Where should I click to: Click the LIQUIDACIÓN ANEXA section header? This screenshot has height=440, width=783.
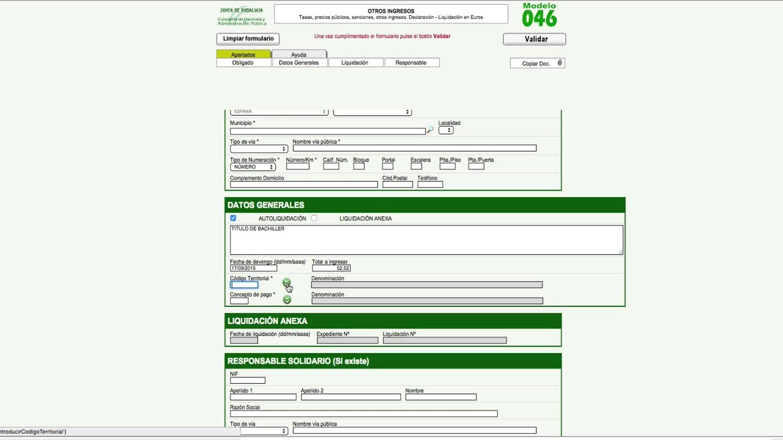pos(393,321)
